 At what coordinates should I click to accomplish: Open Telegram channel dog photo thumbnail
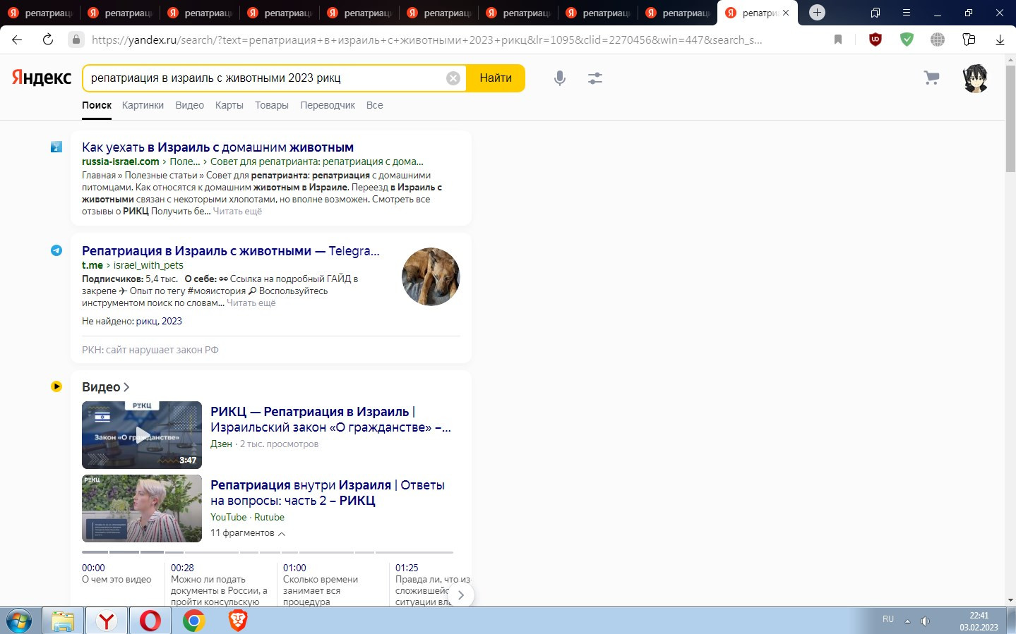tap(431, 276)
